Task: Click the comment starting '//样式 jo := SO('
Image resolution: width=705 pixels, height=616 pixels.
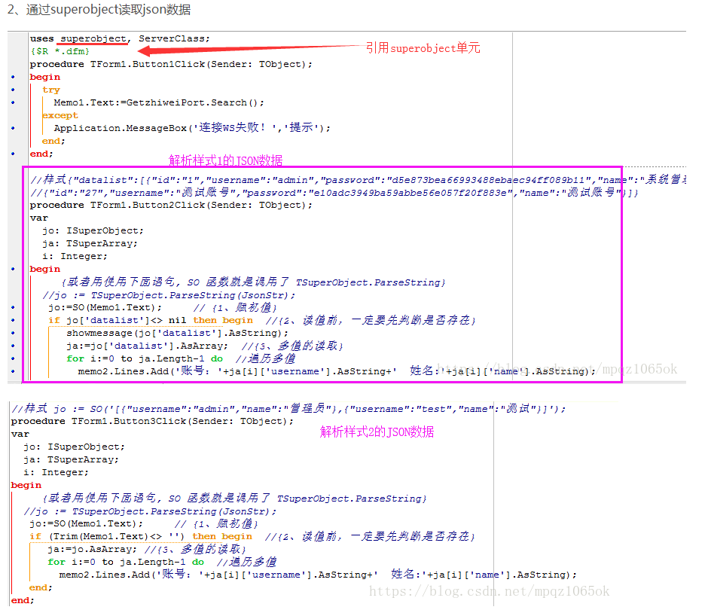Action: pyautogui.click(x=288, y=409)
